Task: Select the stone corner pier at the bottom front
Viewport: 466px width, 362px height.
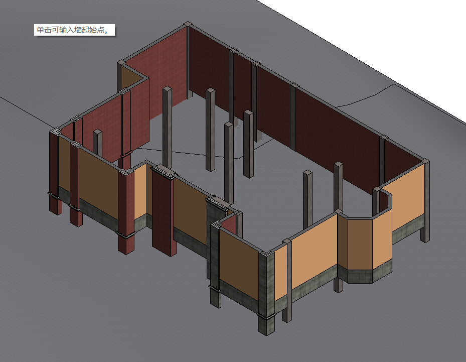Action: 266,291
